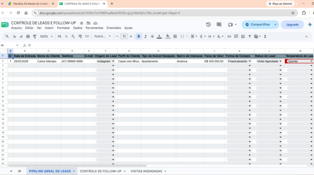Open the font family dropdown
This screenshot has height=175, width=314.
[x=102, y=37]
